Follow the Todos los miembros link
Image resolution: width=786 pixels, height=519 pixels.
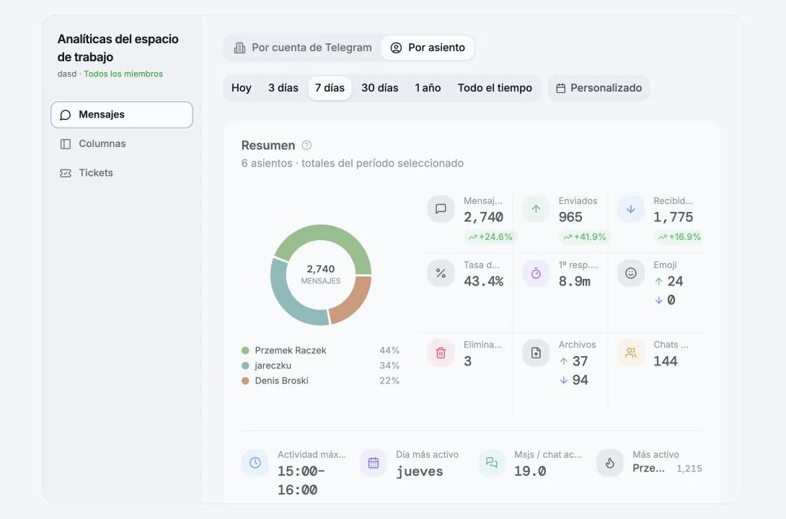123,74
